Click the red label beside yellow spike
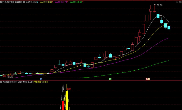 click(69, 89)
